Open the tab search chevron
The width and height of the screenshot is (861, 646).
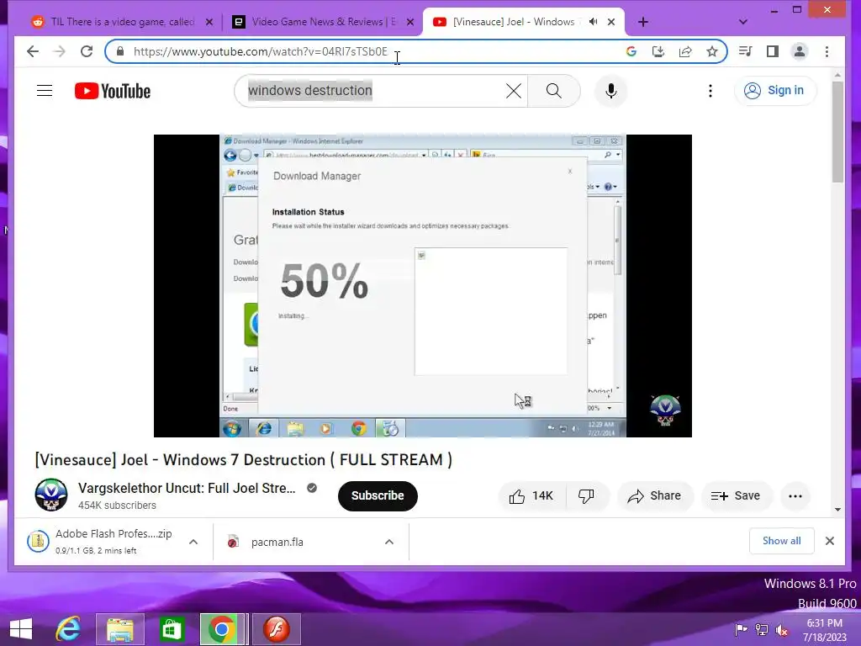pos(743,22)
